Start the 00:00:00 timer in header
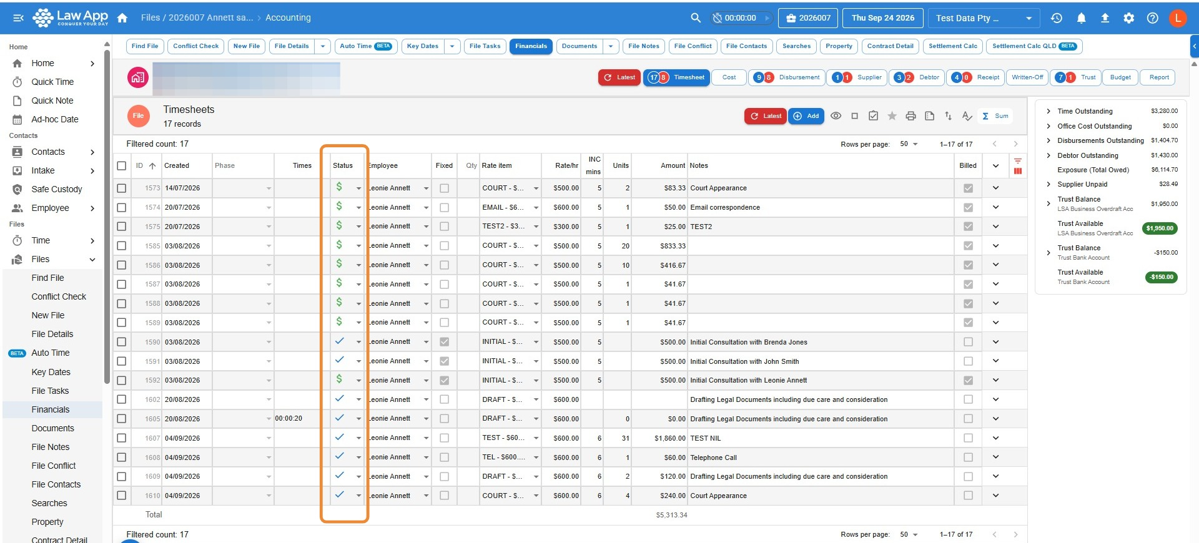This screenshot has width=1199, height=543. [x=767, y=18]
